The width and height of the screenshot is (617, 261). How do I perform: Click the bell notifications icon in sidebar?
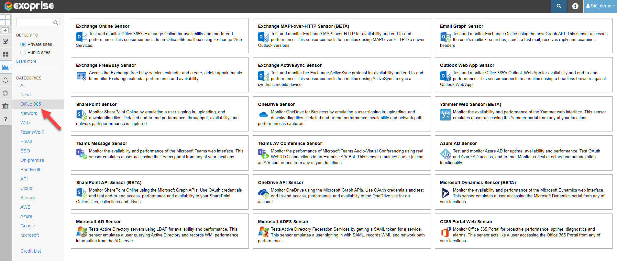point(6,80)
